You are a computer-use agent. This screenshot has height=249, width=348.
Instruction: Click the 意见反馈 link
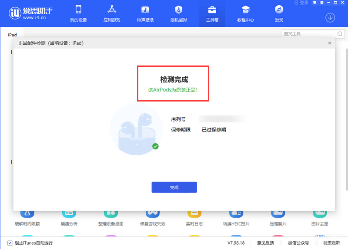[x=265, y=243]
